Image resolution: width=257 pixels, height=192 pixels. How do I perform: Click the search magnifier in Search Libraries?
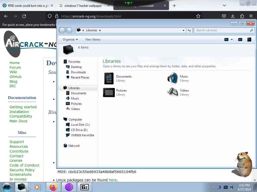point(251,30)
